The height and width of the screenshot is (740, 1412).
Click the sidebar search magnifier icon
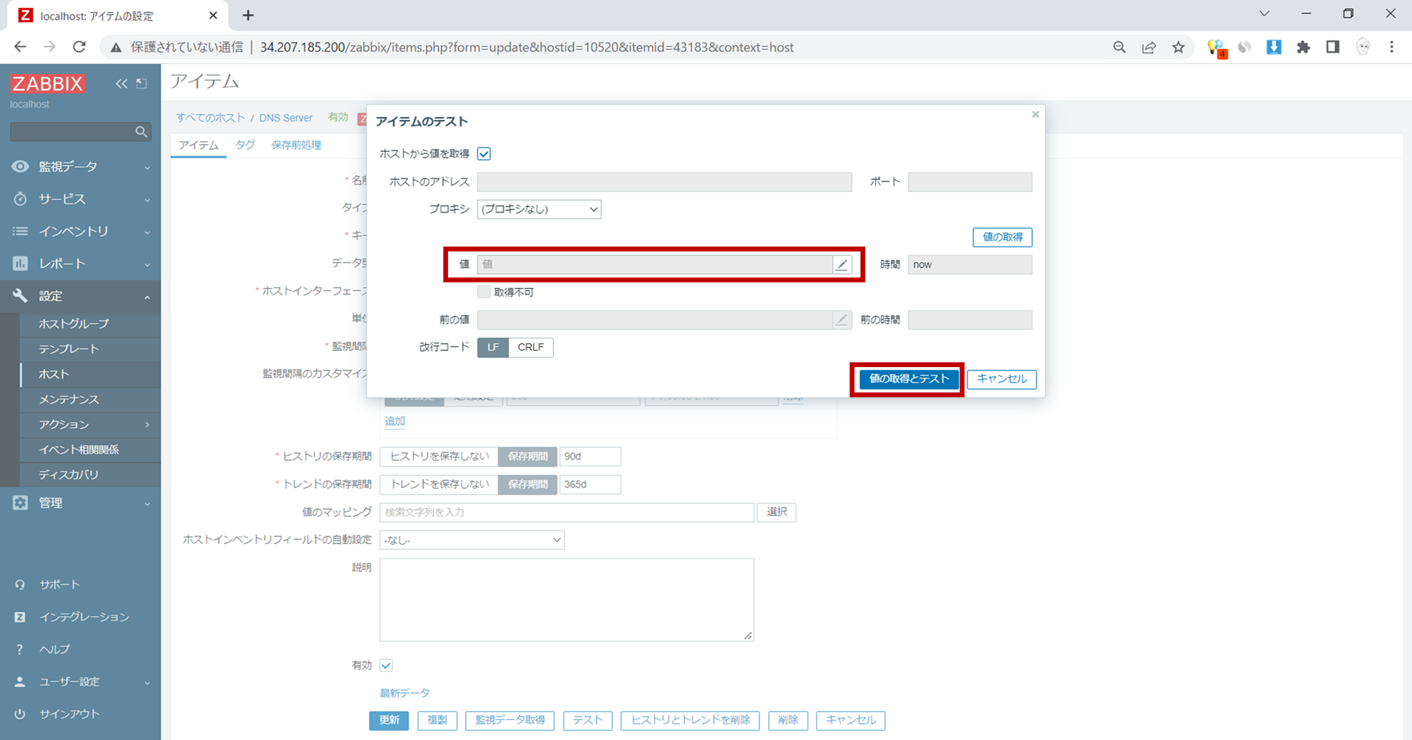[x=141, y=131]
